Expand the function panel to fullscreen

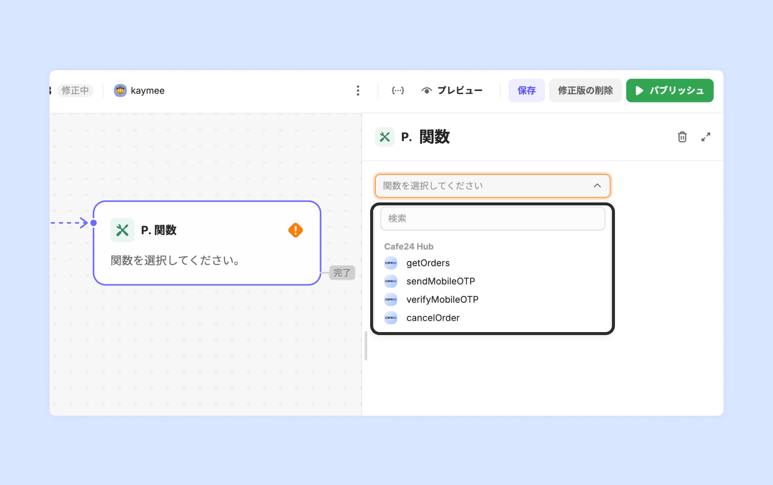tap(706, 137)
